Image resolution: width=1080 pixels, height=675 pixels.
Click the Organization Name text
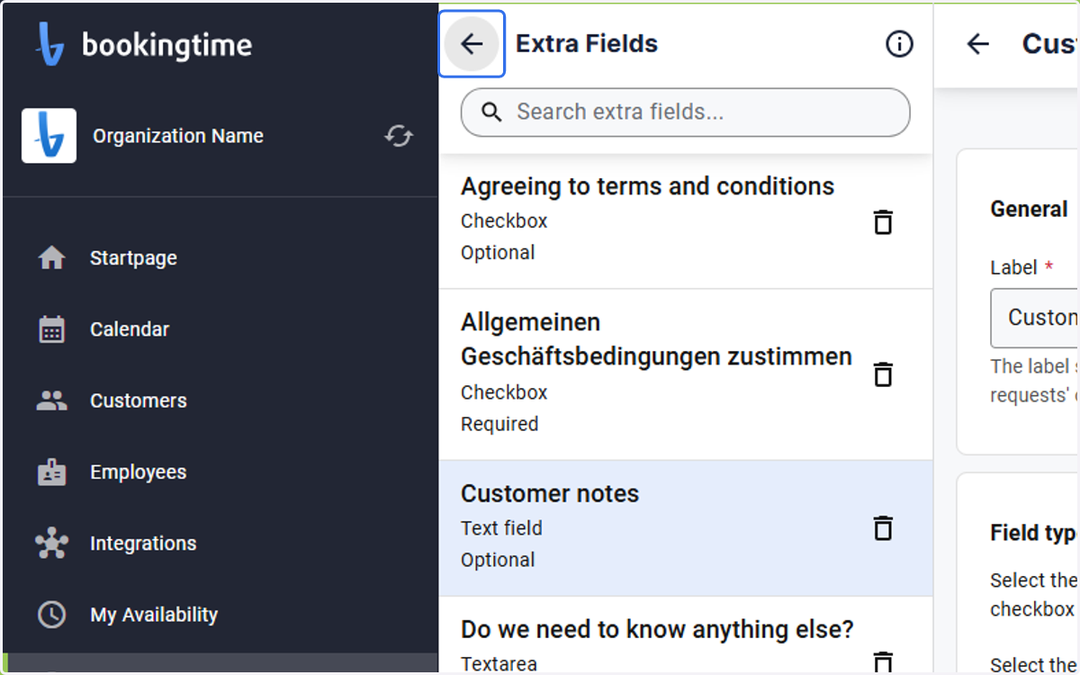click(178, 136)
